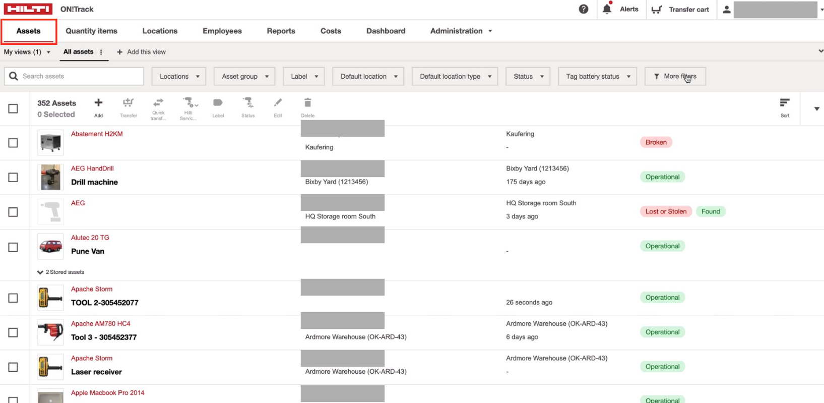The height and width of the screenshot is (403, 824).
Task: Select the Tool 3 - 305452377 checkbox
Action: (x=13, y=332)
